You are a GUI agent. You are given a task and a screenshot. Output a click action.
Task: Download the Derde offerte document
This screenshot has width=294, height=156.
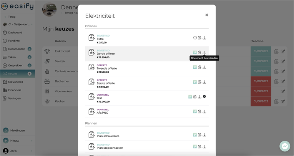204,53
